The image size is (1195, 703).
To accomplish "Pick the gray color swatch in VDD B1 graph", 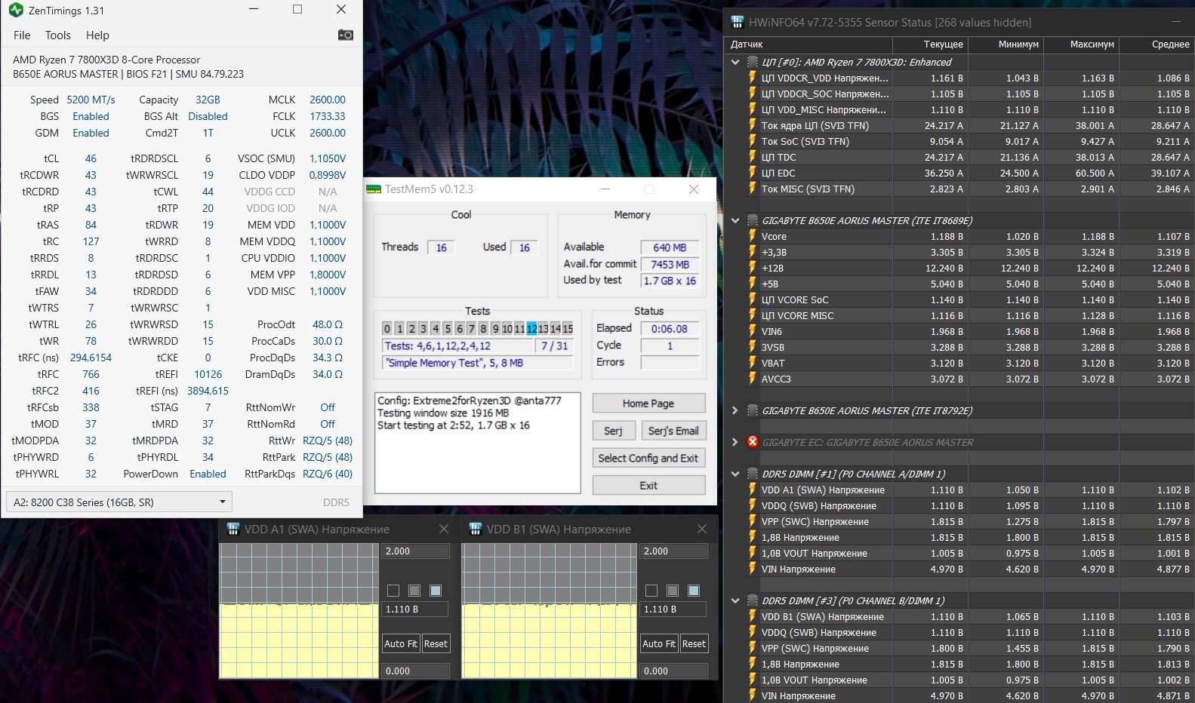I will [x=673, y=591].
